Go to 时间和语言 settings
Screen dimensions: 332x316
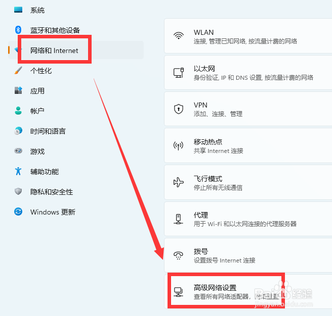click(x=76, y=131)
